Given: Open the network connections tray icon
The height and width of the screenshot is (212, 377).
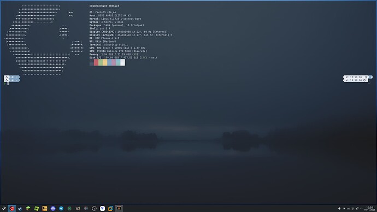Looking at the screenshot, I should pyautogui.click(x=353, y=209).
